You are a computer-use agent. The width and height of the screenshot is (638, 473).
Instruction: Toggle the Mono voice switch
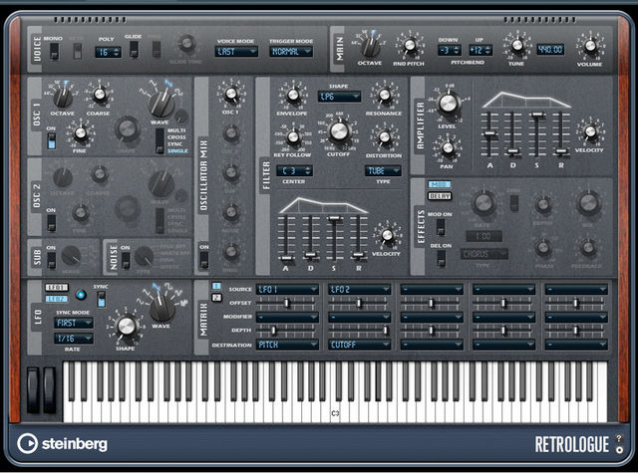54,51
